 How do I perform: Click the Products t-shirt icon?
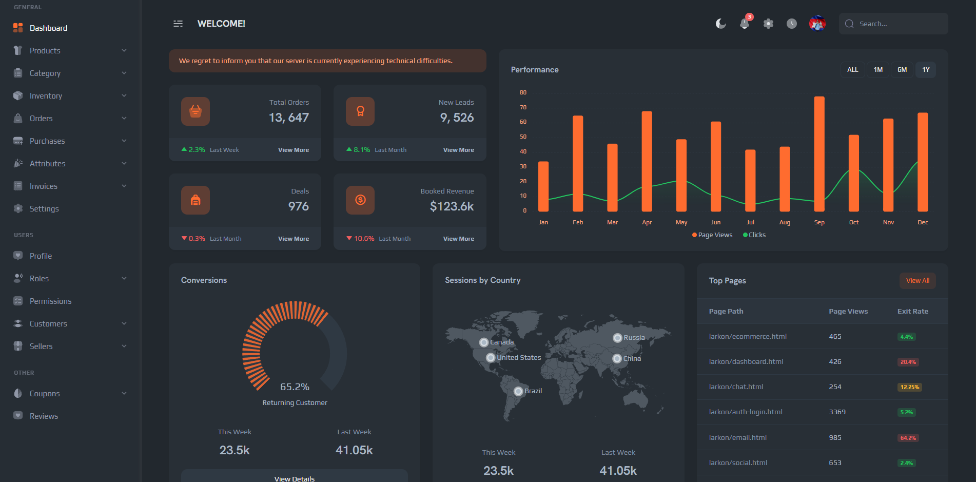[18, 50]
